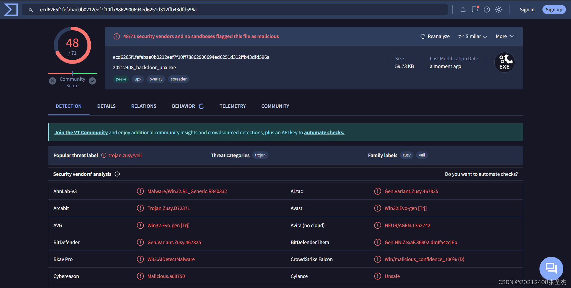Click the Trojan.Zusy.D72371 detection
571x288 pixels.
pyautogui.click(x=169, y=208)
